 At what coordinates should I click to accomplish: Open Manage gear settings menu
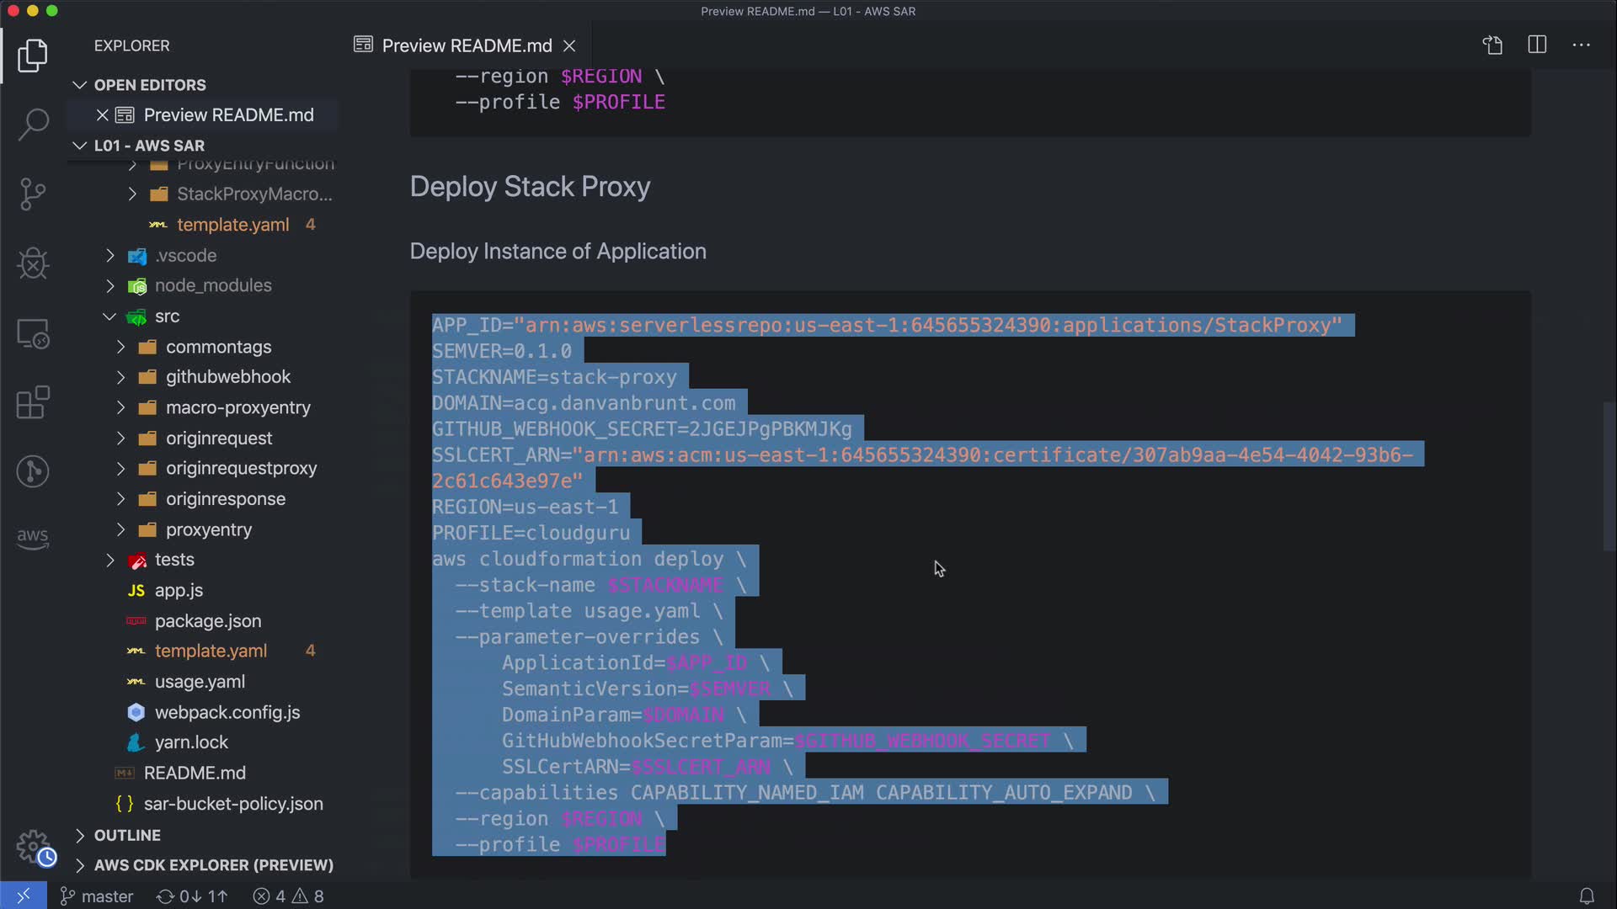(x=33, y=846)
